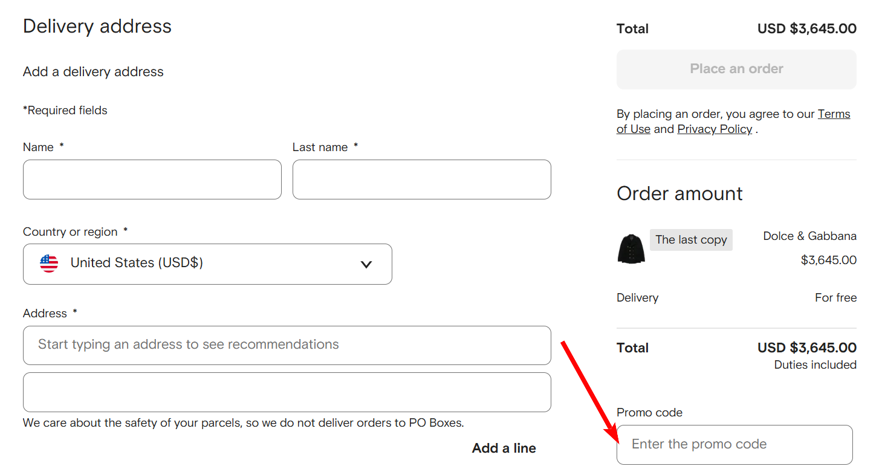Focus the Last name input field
885x469 pixels.
421,180
